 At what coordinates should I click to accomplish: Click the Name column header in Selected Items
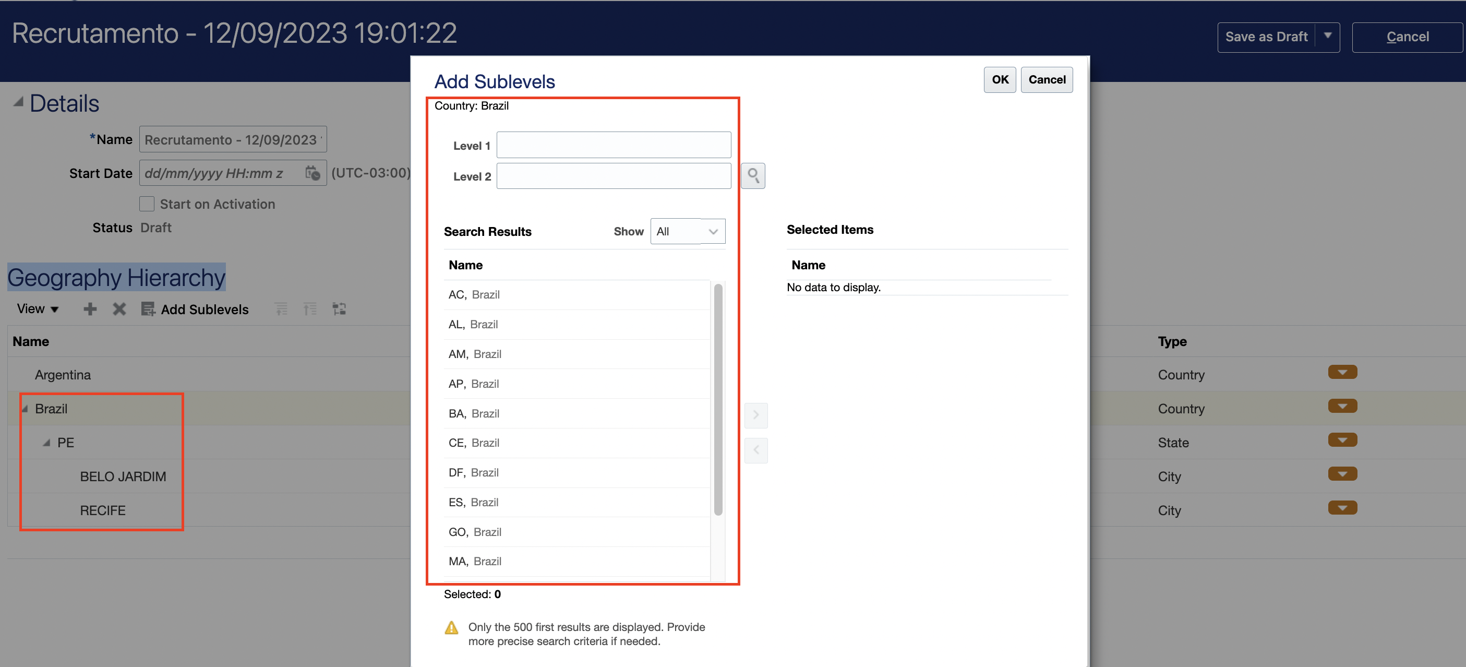[808, 265]
